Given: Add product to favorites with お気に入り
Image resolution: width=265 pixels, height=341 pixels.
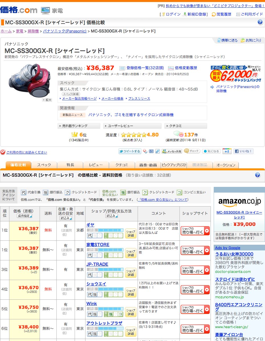Looking at the screenshot, I should click(x=251, y=40).
